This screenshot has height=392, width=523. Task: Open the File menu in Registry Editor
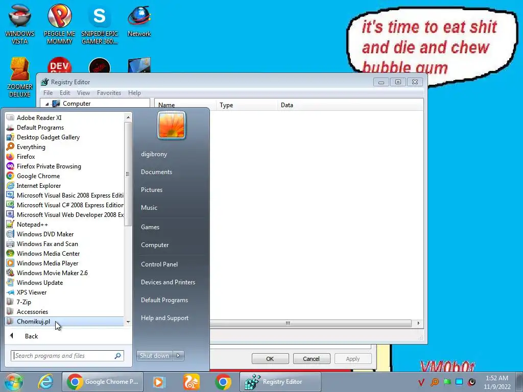48,93
